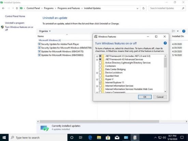This screenshot has height=141, width=188.
Task: Expand Internet Information Services node
Action: (97, 86)
